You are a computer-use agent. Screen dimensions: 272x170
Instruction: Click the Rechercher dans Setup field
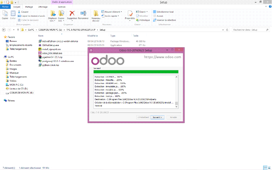[251, 30]
